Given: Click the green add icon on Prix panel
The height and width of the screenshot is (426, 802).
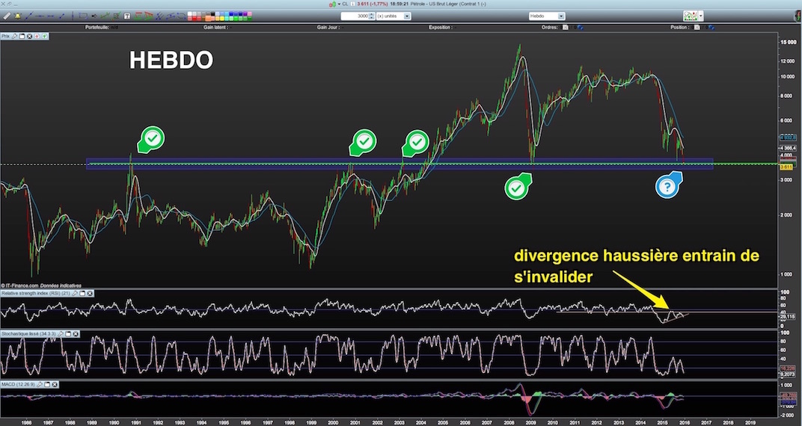Looking at the screenshot, I should point(44,37).
